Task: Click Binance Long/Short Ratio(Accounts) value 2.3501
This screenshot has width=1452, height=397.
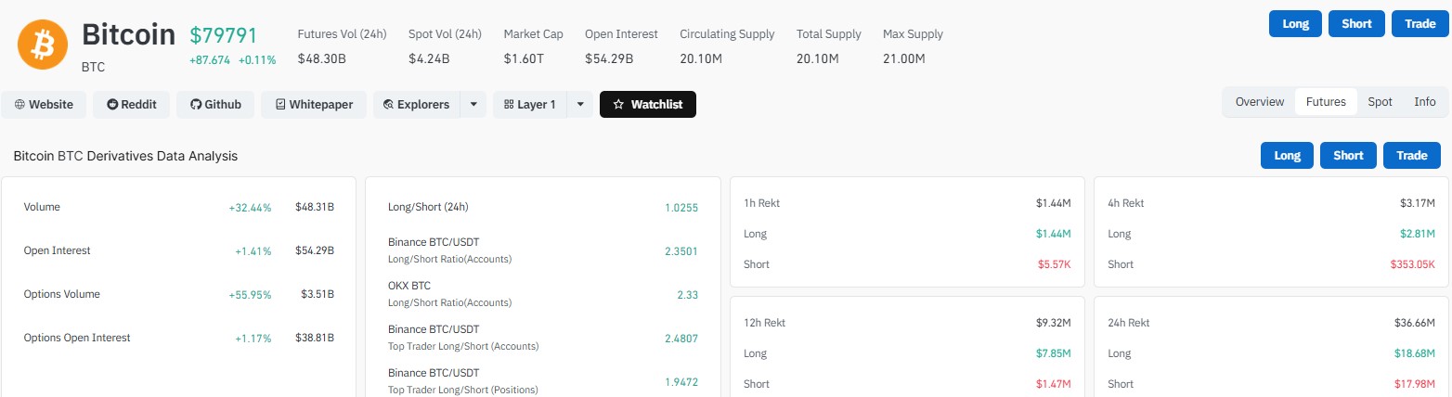Action: [x=681, y=250]
